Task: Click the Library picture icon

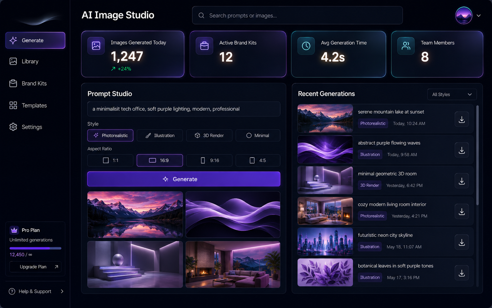Action: point(13,61)
